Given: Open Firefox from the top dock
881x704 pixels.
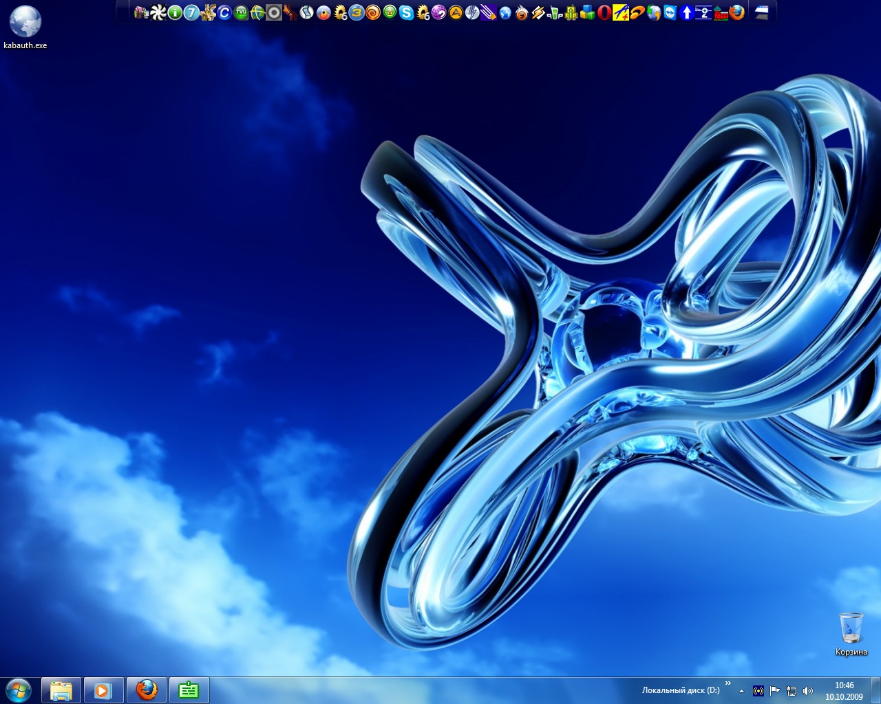Looking at the screenshot, I should point(736,12).
